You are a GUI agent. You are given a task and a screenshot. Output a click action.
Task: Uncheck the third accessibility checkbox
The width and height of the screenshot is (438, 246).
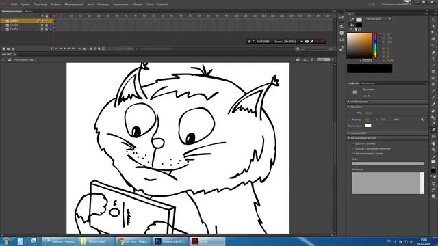(x=353, y=153)
